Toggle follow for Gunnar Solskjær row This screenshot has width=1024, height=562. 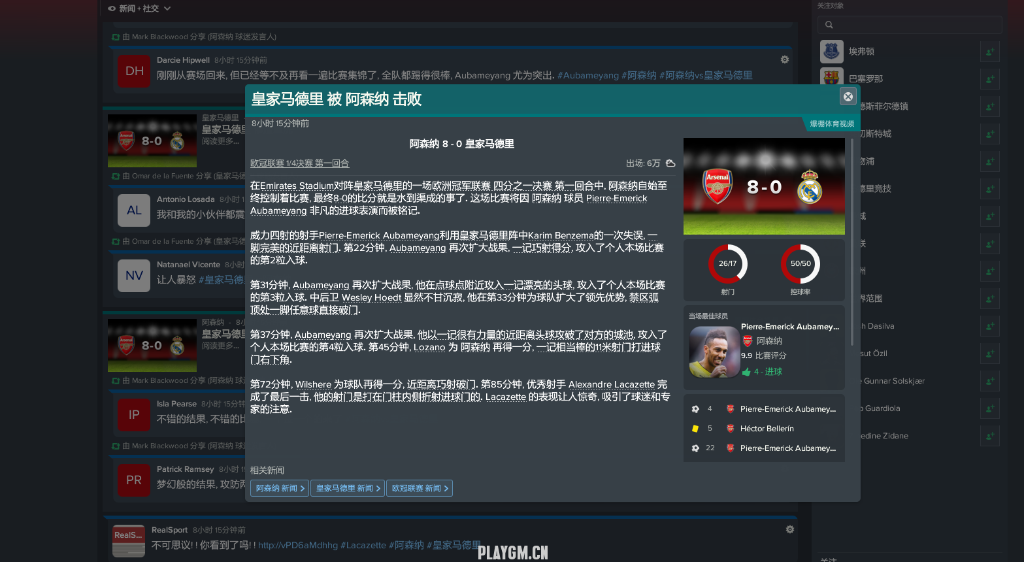pyautogui.click(x=990, y=381)
